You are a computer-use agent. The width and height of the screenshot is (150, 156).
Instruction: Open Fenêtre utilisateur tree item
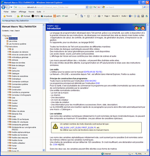(18, 143)
